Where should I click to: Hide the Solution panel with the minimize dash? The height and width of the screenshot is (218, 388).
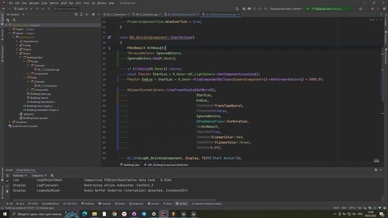pos(98,15)
